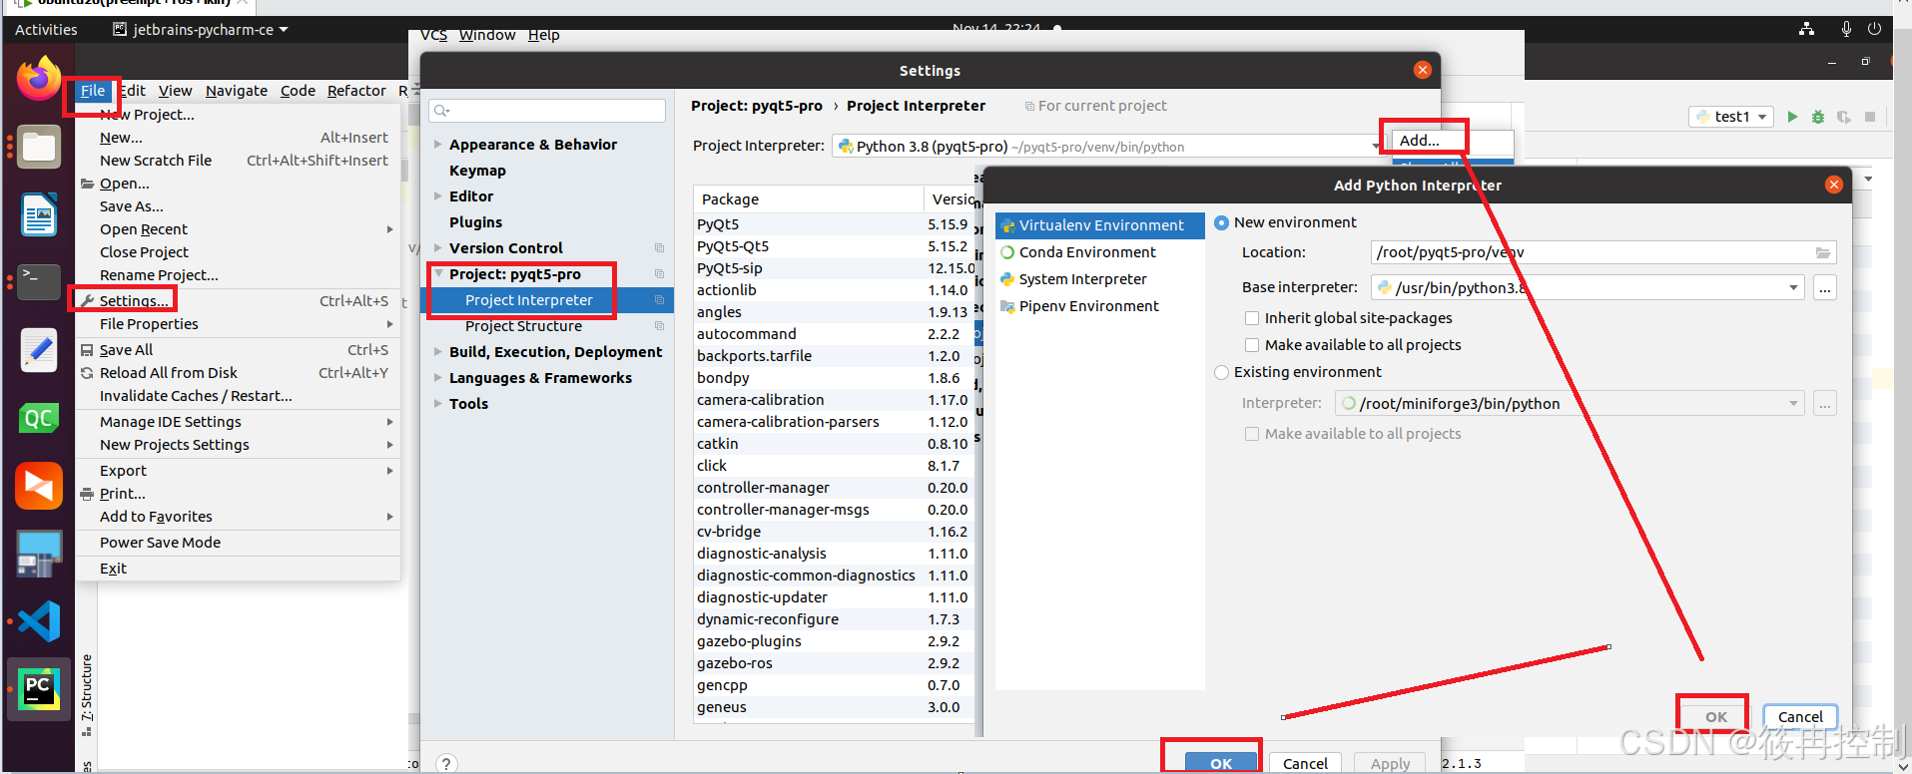This screenshot has height=774, width=1912.
Task: Open the existing Interpreter path dropdown
Action: point(1793,404)
